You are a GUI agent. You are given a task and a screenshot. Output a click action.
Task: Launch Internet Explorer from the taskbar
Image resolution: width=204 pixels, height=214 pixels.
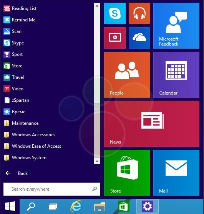click(76, 206)
